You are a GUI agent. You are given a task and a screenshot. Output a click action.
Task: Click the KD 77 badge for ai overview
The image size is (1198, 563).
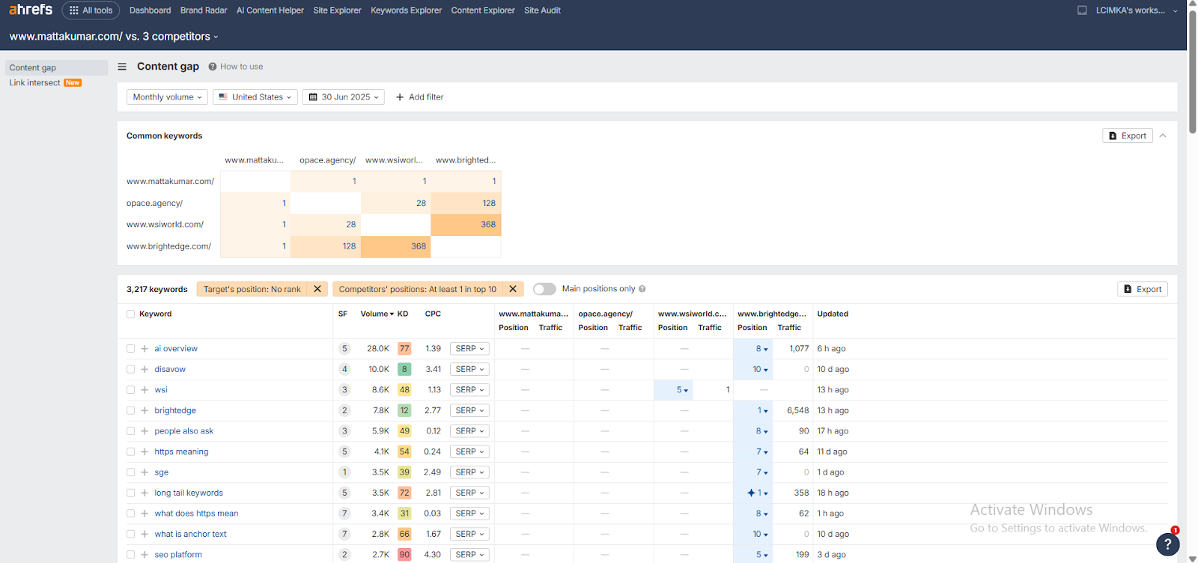(x=404, y=349)
